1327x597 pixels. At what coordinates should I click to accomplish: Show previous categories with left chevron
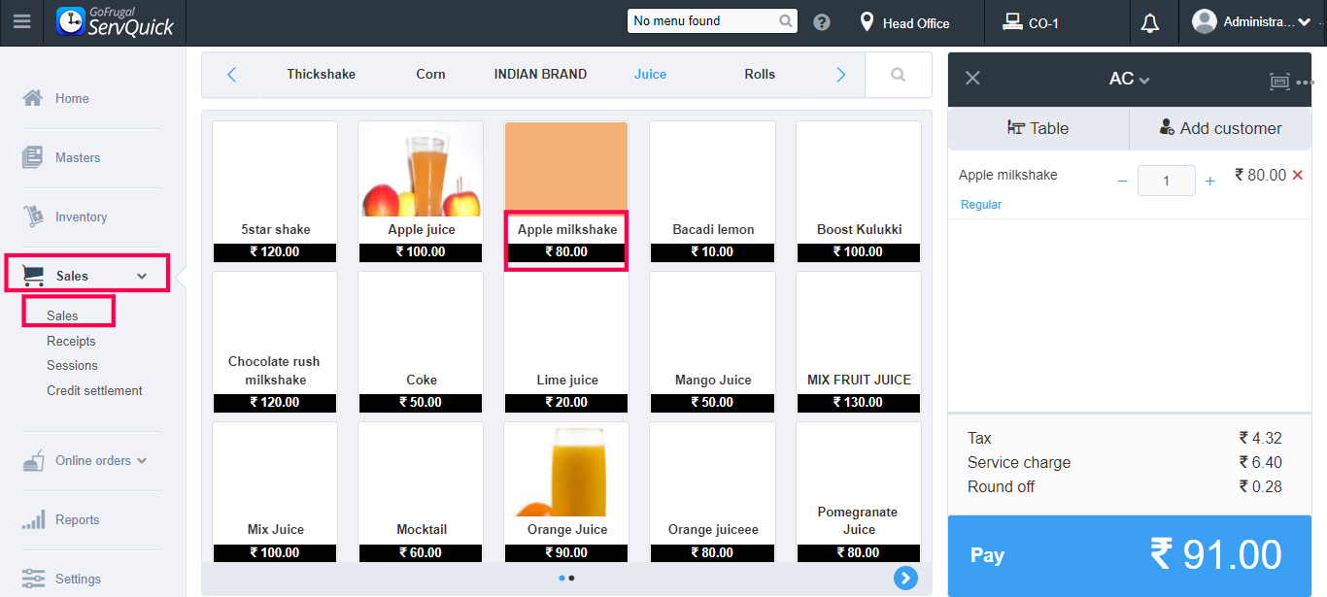[x=231, y=75]
